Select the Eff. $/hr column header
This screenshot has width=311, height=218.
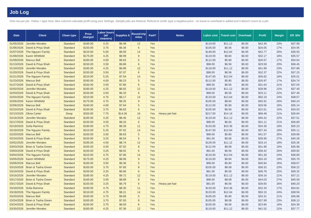tap(295, 35)
